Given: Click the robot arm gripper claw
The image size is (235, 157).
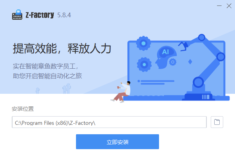Looking at the screenshot, I should tap(183, 46).
